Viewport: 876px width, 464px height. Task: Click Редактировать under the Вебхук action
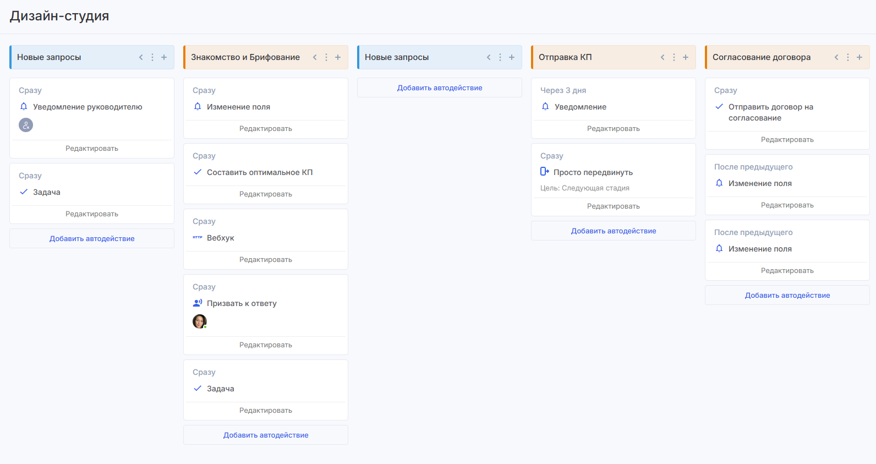pyautogui.click(x=266, y=260)
